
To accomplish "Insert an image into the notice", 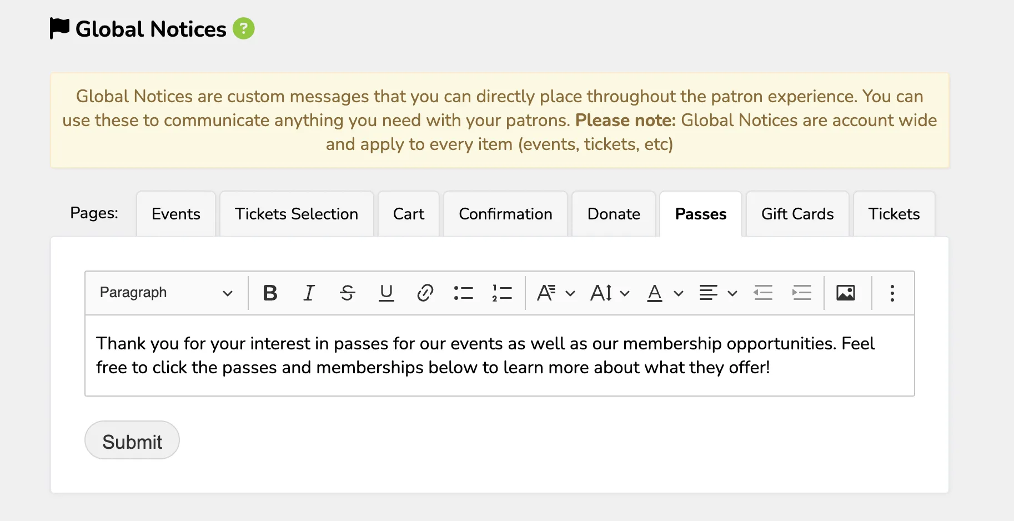I will click(x=845, y=293).
